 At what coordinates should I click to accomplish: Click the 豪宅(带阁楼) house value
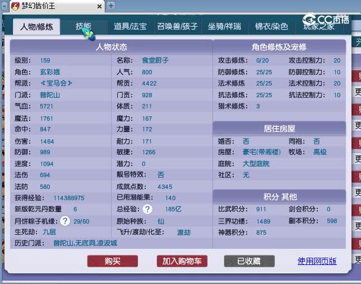click(262, 152)
